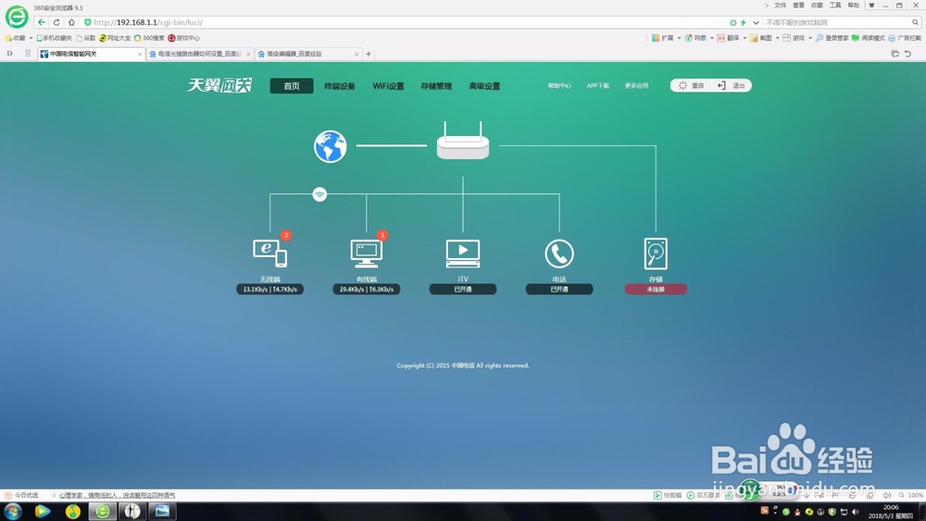Expand the 扩展 extensions dropdown arrow
The image size is (926, 521).
(679, 38)
